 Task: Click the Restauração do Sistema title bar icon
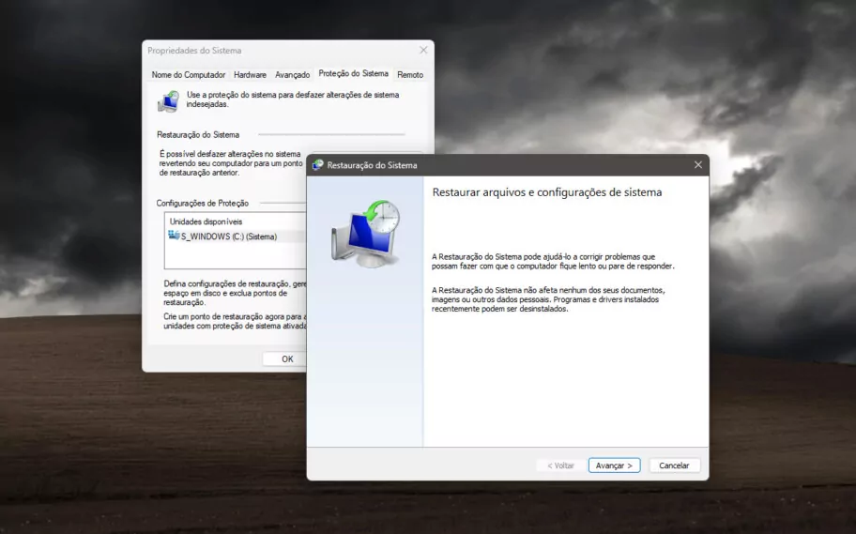[x=318, y=165]
